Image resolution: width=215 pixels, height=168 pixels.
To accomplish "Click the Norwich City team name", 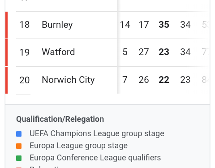I will [68, 80].
